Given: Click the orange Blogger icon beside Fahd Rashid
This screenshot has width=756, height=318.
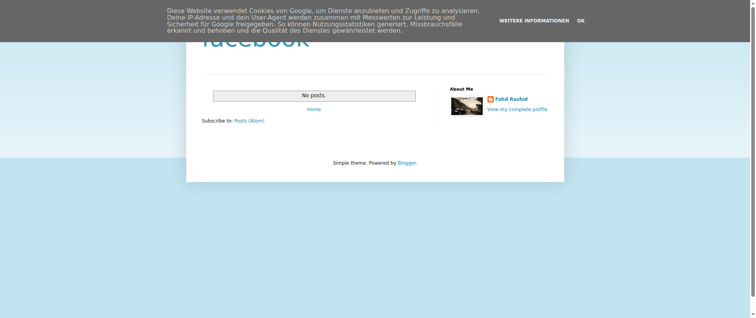Looking at the screenshot, I should (x=490, y=99).
